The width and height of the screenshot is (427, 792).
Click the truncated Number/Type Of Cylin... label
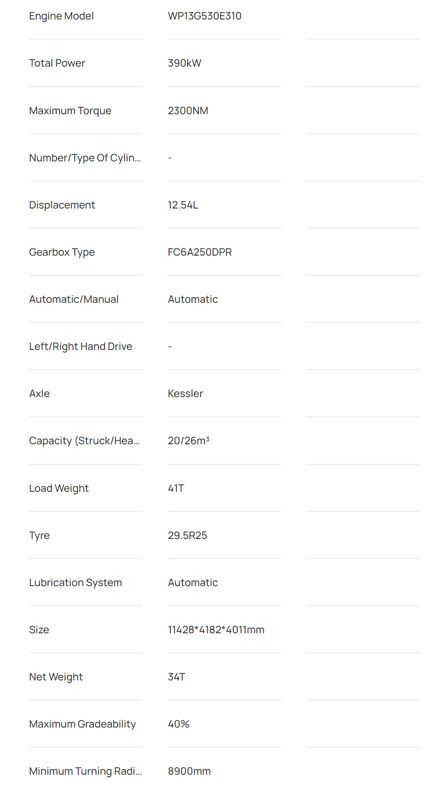tap(85, 158)
